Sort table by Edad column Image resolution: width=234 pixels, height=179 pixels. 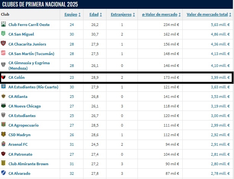pyautogui.click(x=95, y=15)
